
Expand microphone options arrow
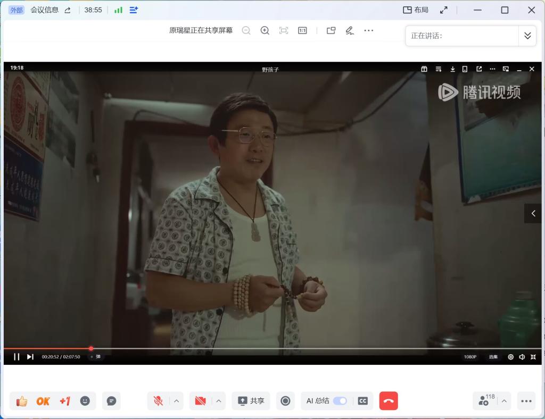[x=177, y=401]
